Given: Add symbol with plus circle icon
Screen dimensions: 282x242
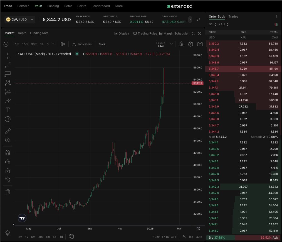Looking at the screenshot, I should (6, 44).
